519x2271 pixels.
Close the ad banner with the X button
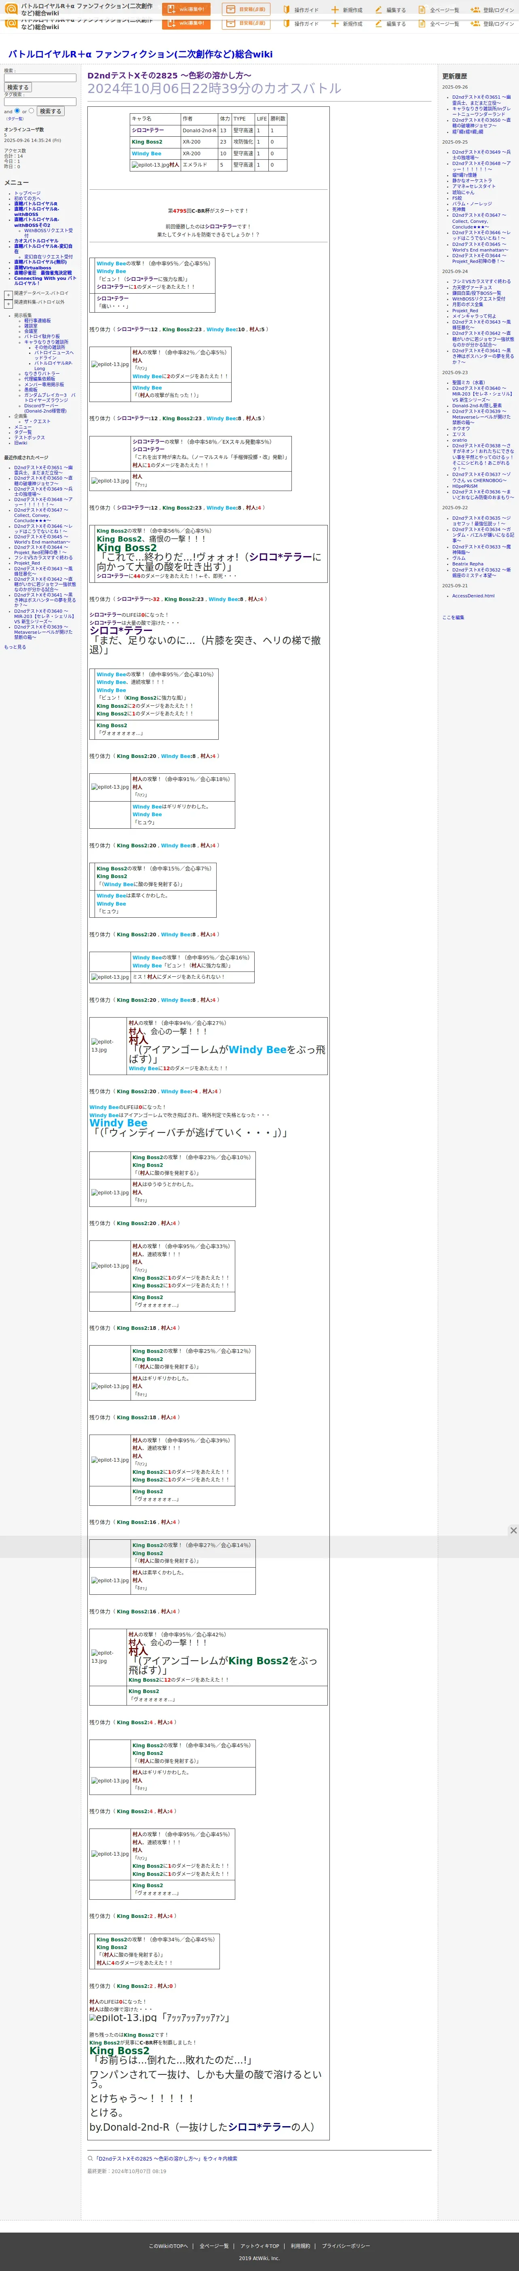point(513,1530)
